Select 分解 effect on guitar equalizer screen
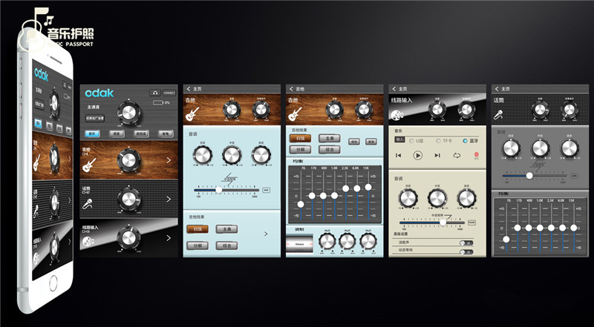This screenshot has width=594, height=327. [300, 150]
